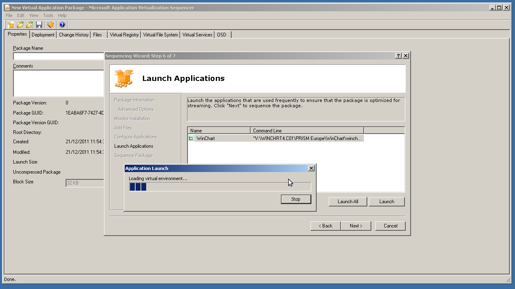Screen dimensions: 515x289
Task: Select Add Files wizard step
Action: 123,128
